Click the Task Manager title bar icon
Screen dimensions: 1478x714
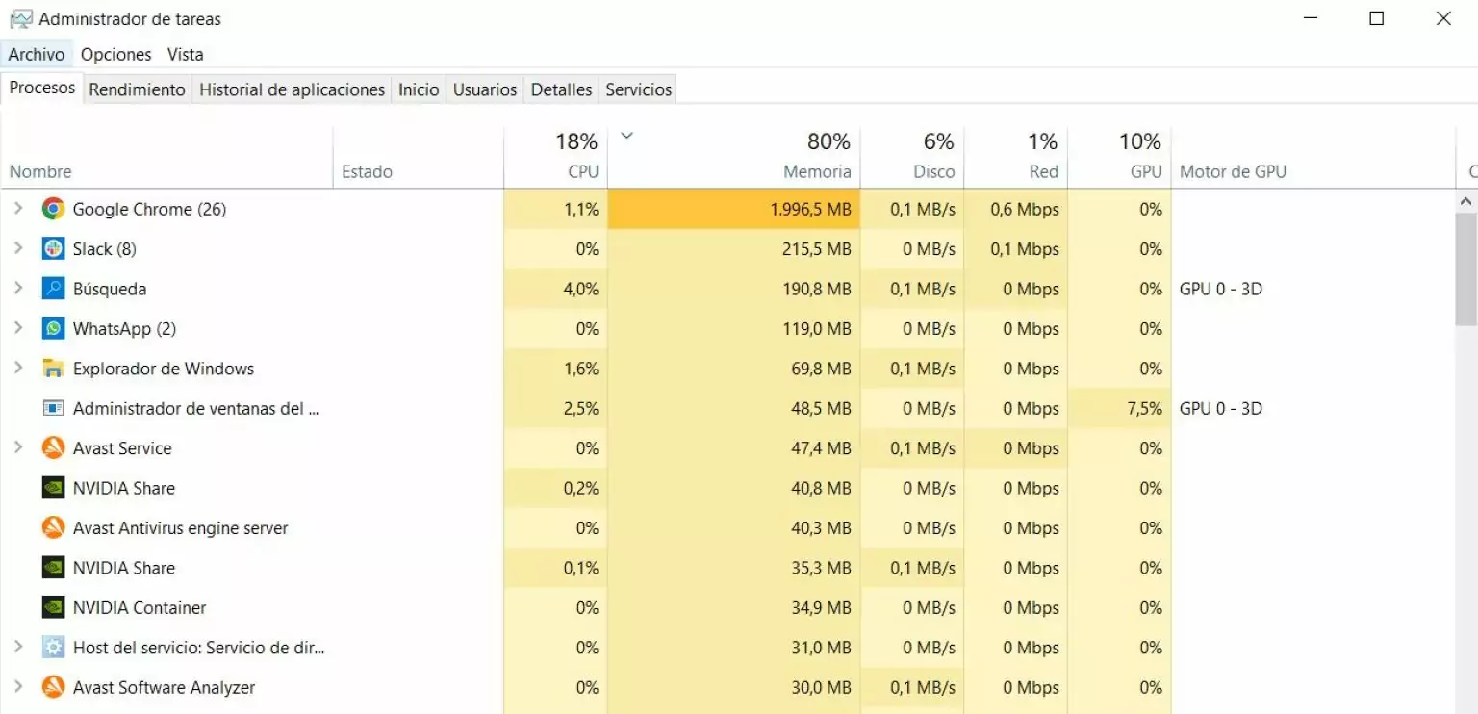20,19
